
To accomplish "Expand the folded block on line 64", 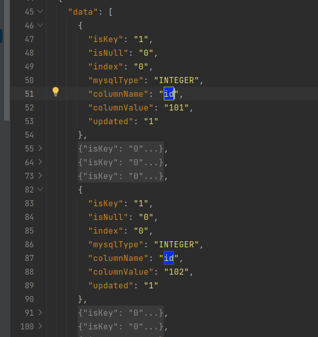I will tap(40, 162).
